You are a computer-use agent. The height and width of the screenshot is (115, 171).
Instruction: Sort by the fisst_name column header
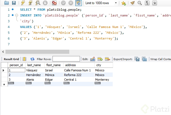(x=54, y=65)
